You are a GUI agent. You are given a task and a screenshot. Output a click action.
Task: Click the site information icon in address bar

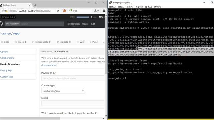[x=3, y=11]
